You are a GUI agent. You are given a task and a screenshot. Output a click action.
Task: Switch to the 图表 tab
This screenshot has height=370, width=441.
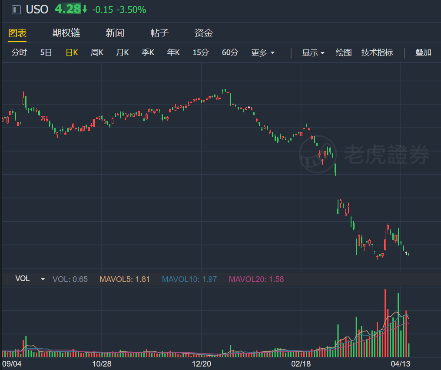tap(17, 33)
